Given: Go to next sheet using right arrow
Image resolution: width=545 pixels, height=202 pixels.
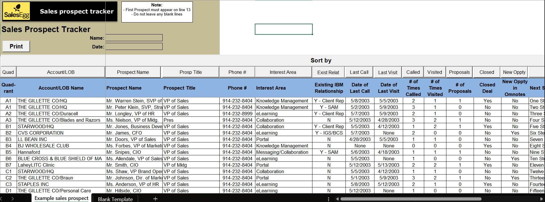Looking at the screenshot, I should pyautogui.click(x=13, y=199).
